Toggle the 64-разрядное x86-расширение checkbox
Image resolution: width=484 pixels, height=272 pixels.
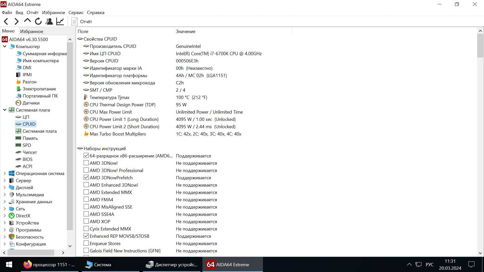click(x=86, y=156)
